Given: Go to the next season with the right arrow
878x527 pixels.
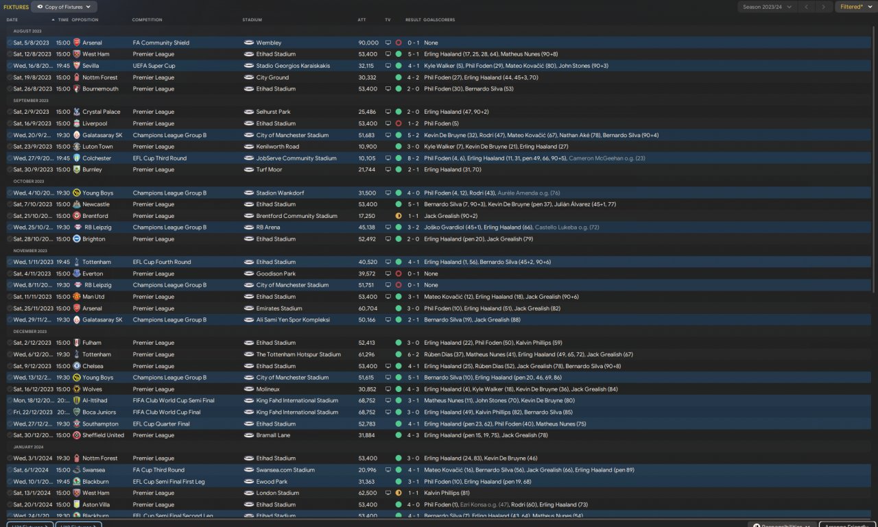Looking at the screenshot, I should coord(824,7).
